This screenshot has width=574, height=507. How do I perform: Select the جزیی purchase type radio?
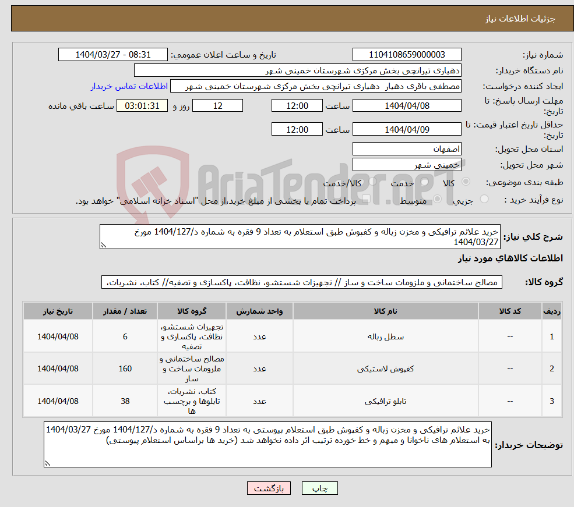pos(484,198)
